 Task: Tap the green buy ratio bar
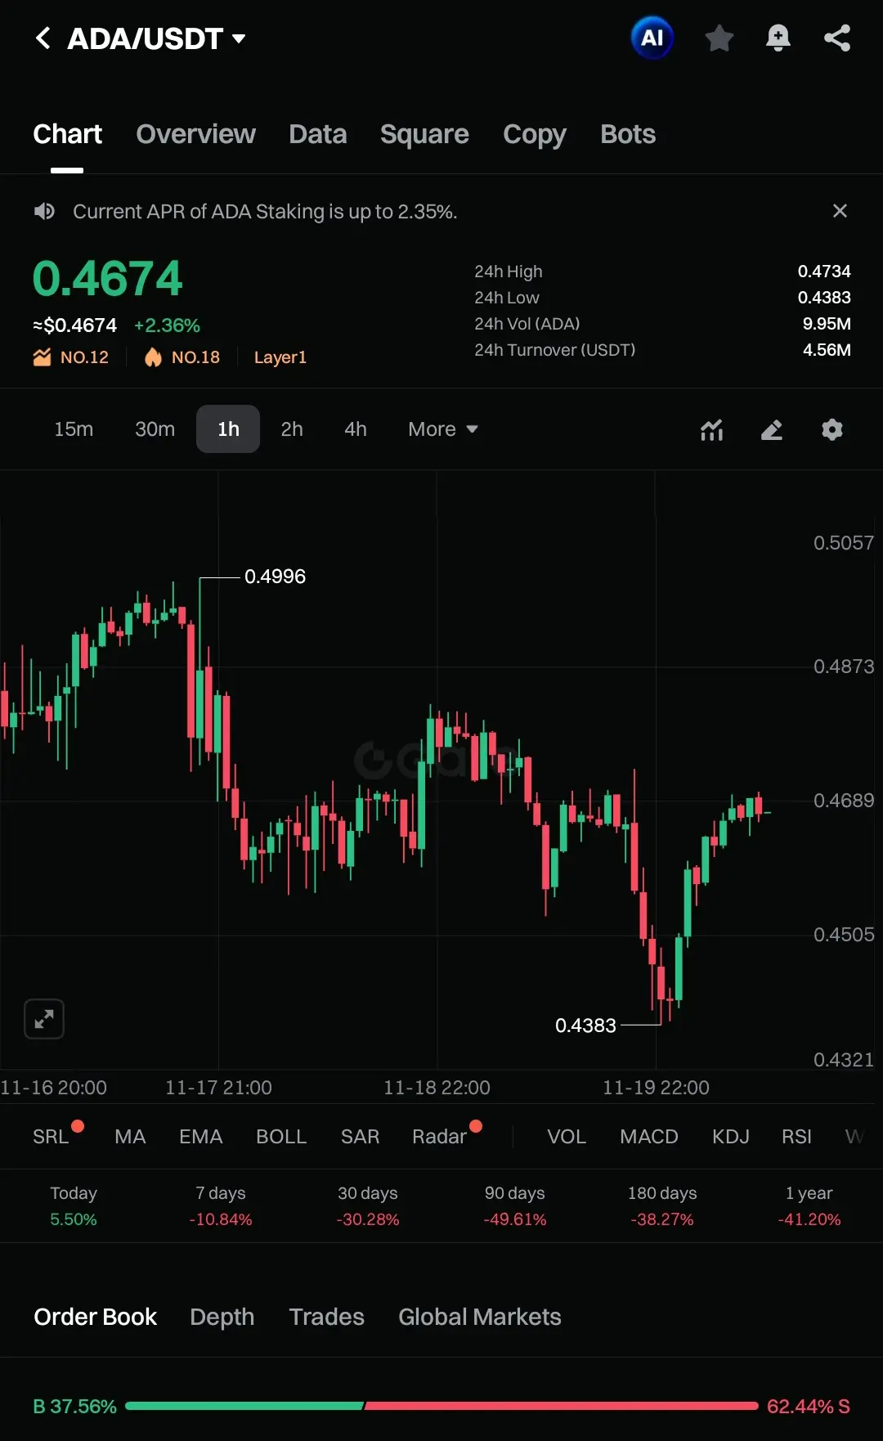point(244,1406)
